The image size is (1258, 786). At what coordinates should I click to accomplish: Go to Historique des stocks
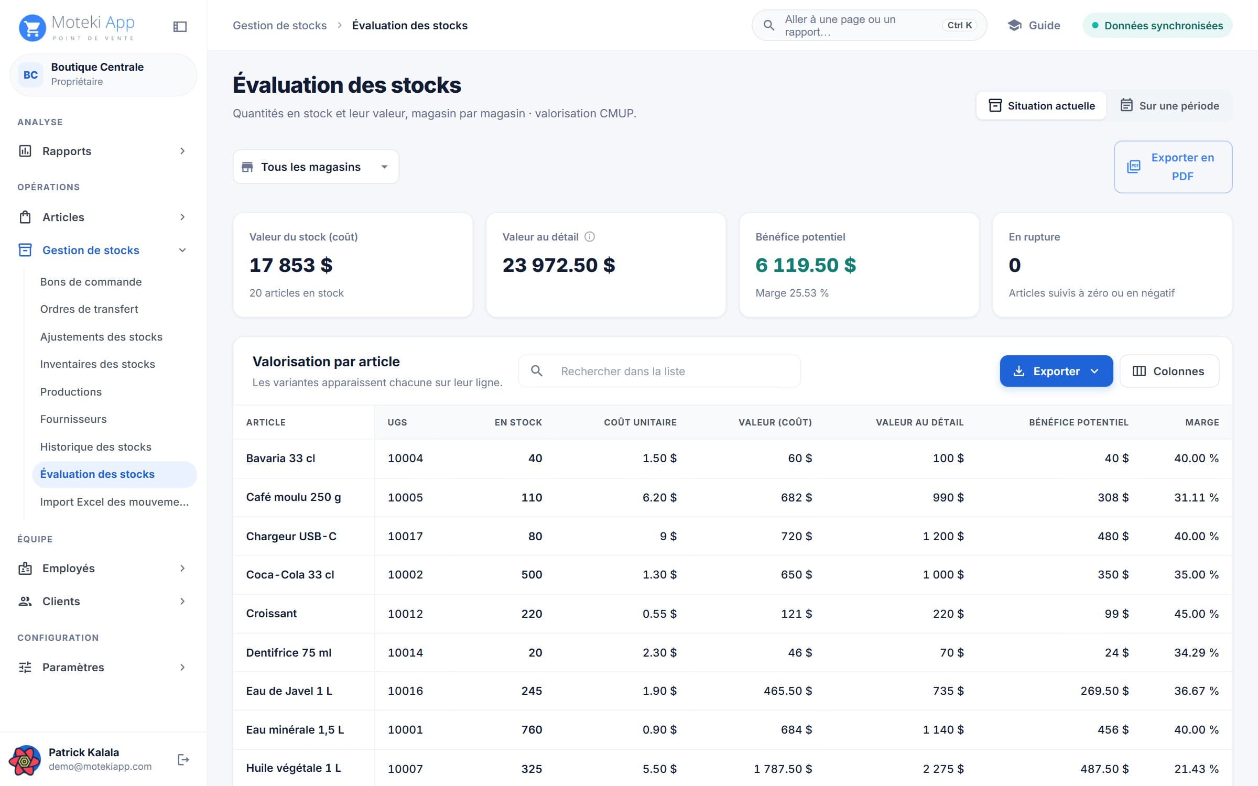[x=96, y=447]
